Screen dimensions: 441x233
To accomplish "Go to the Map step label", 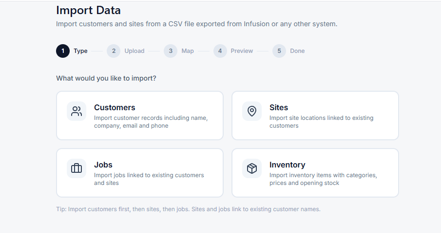I will point(188,51).
